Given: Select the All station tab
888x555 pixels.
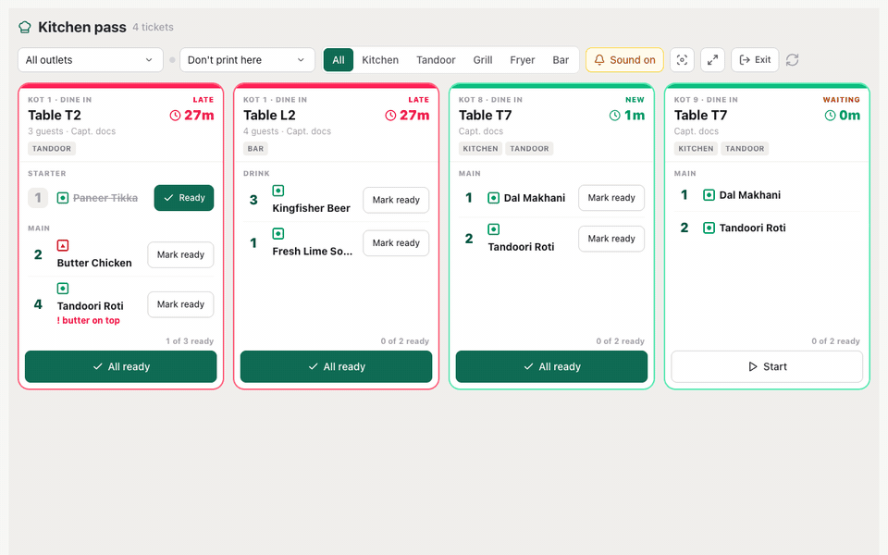Looking at the screenshot, I should 339,60.
